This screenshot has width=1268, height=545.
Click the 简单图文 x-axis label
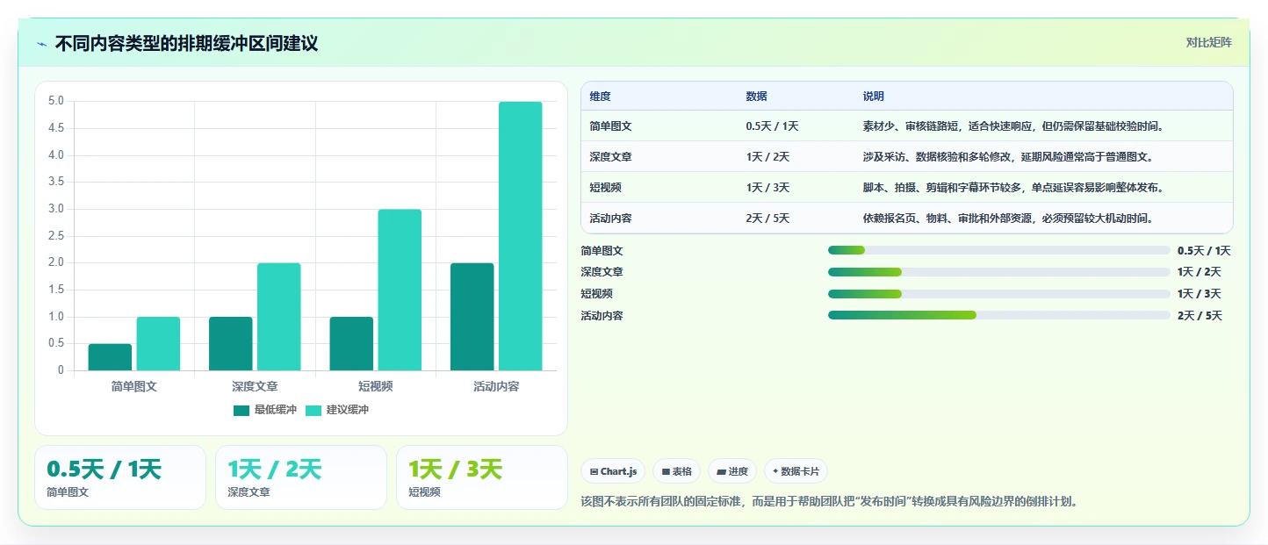134,386
